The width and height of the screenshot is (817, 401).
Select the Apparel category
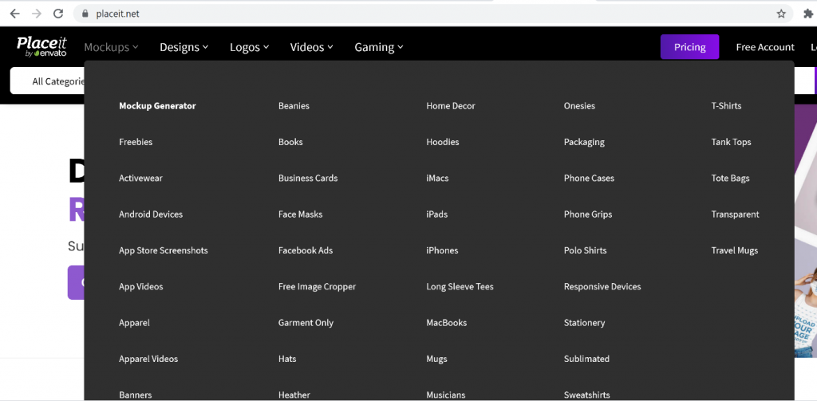[x=134, y=323]
